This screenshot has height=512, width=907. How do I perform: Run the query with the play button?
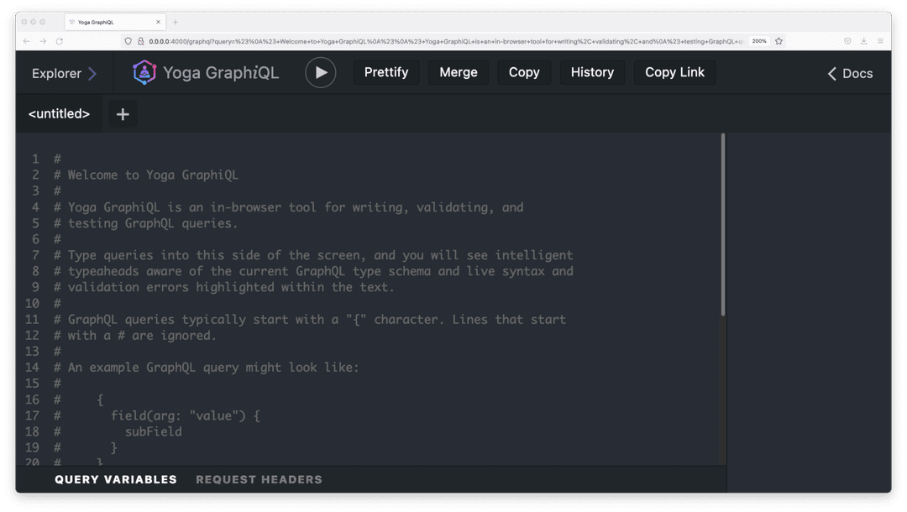point(320,72)
